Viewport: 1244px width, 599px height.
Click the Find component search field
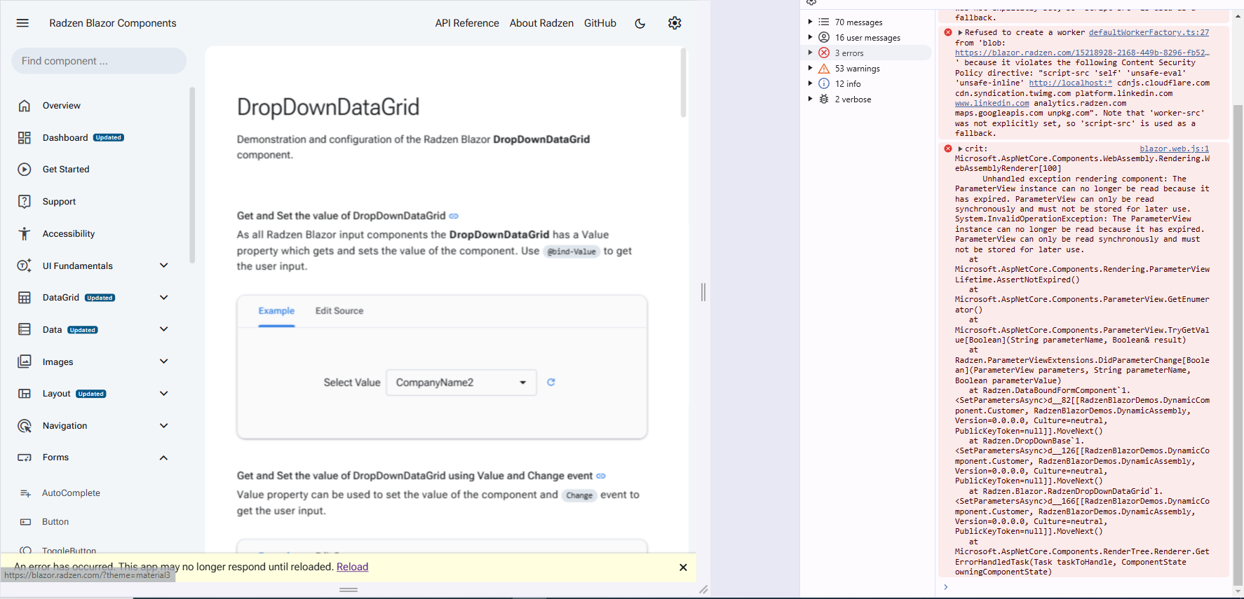99,61
